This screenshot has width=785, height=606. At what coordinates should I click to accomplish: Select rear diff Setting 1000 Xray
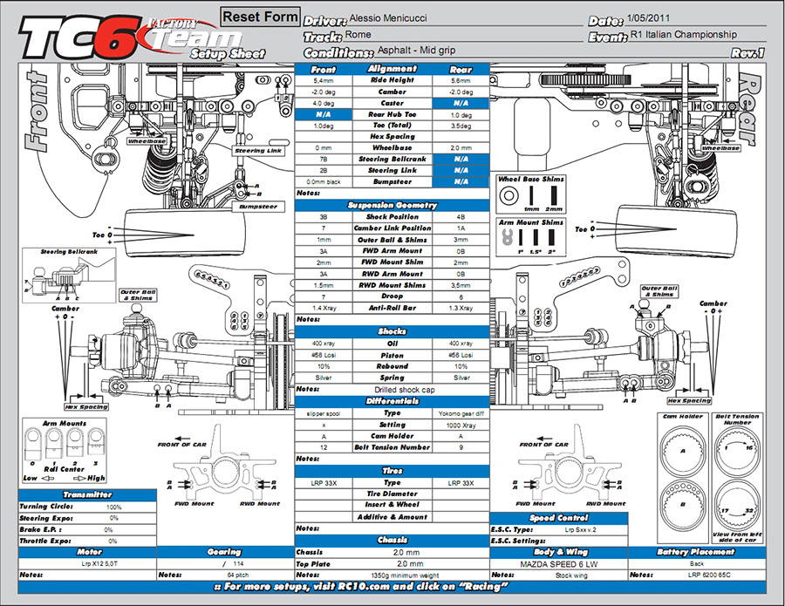(x=461, y=426)
